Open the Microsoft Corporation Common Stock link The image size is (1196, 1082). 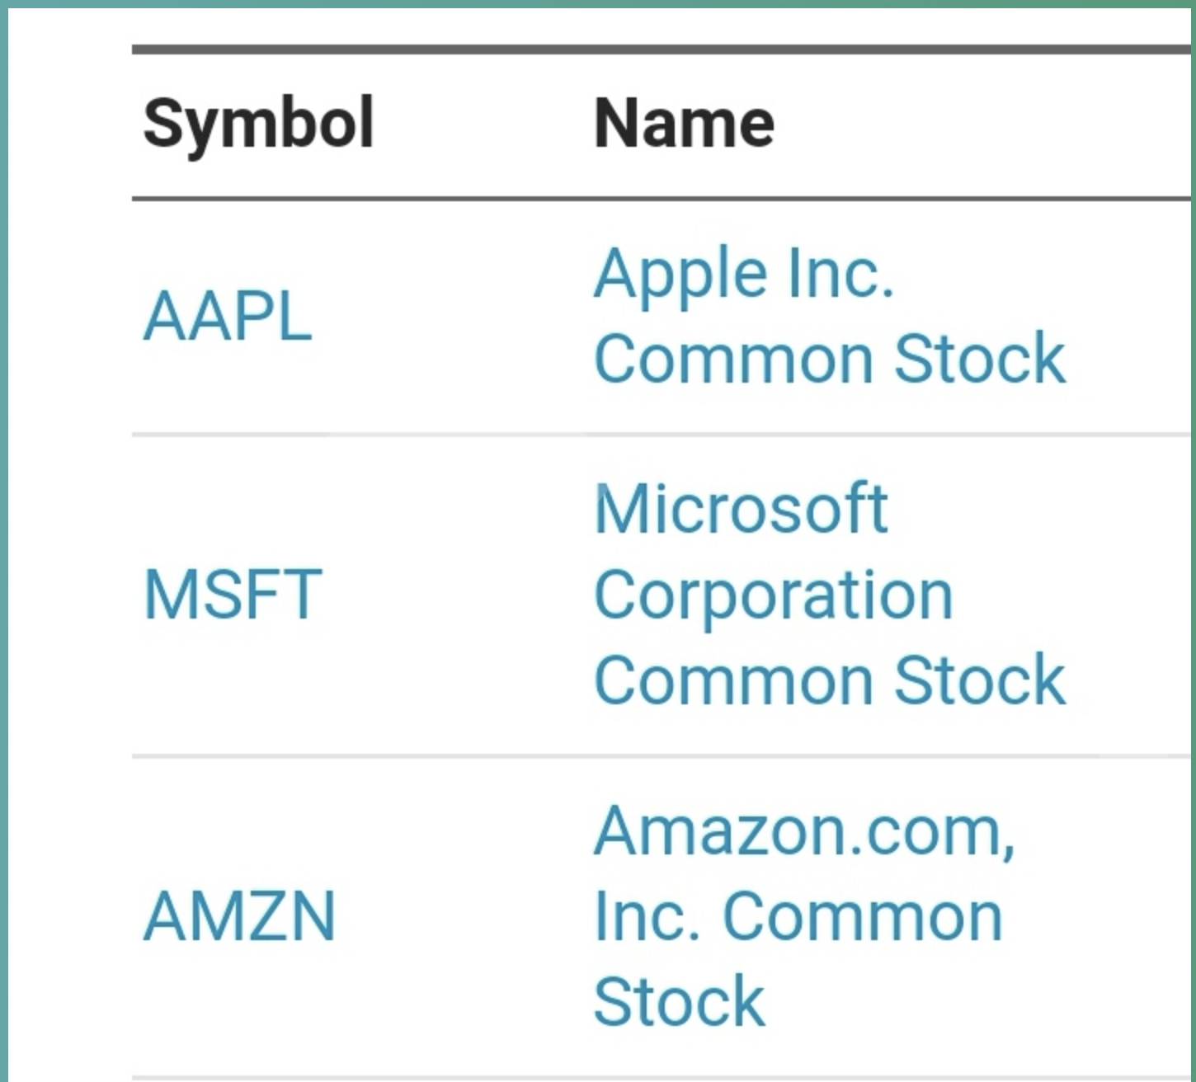[829, 594]
